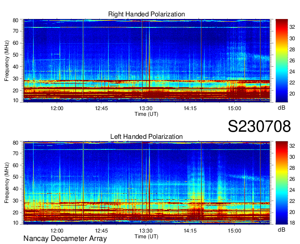The height and width of the screenshot is (244, 300).
Task: Click the 18 dB label on Left Handed colorbar
Action: pos(292,223)
